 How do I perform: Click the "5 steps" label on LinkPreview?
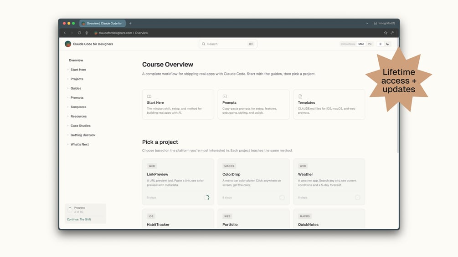click(152, 197)
